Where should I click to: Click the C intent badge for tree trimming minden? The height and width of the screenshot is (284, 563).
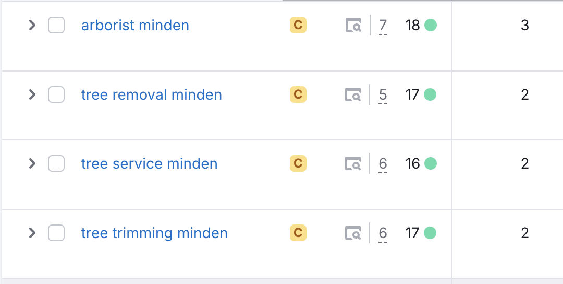tap(298, 232)
